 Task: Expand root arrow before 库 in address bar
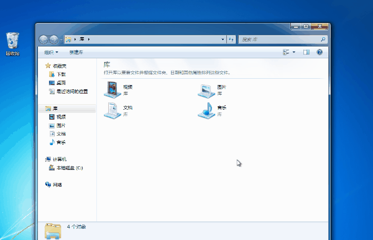[75, 40]
